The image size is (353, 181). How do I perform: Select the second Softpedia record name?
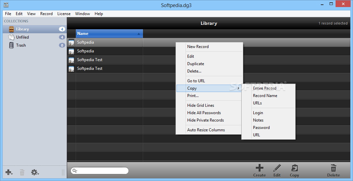click(86, 51)
